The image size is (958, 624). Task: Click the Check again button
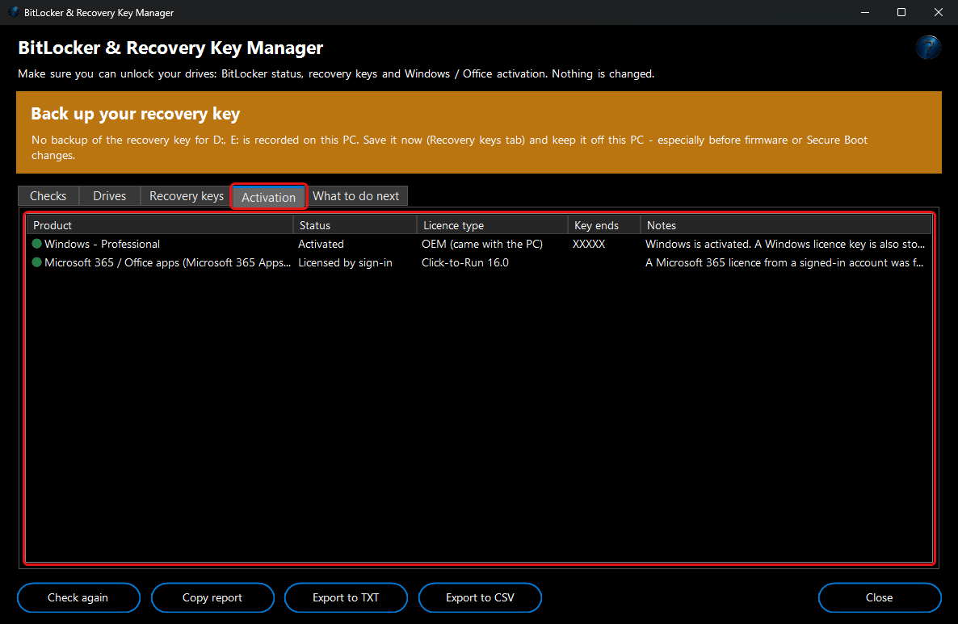78,597
